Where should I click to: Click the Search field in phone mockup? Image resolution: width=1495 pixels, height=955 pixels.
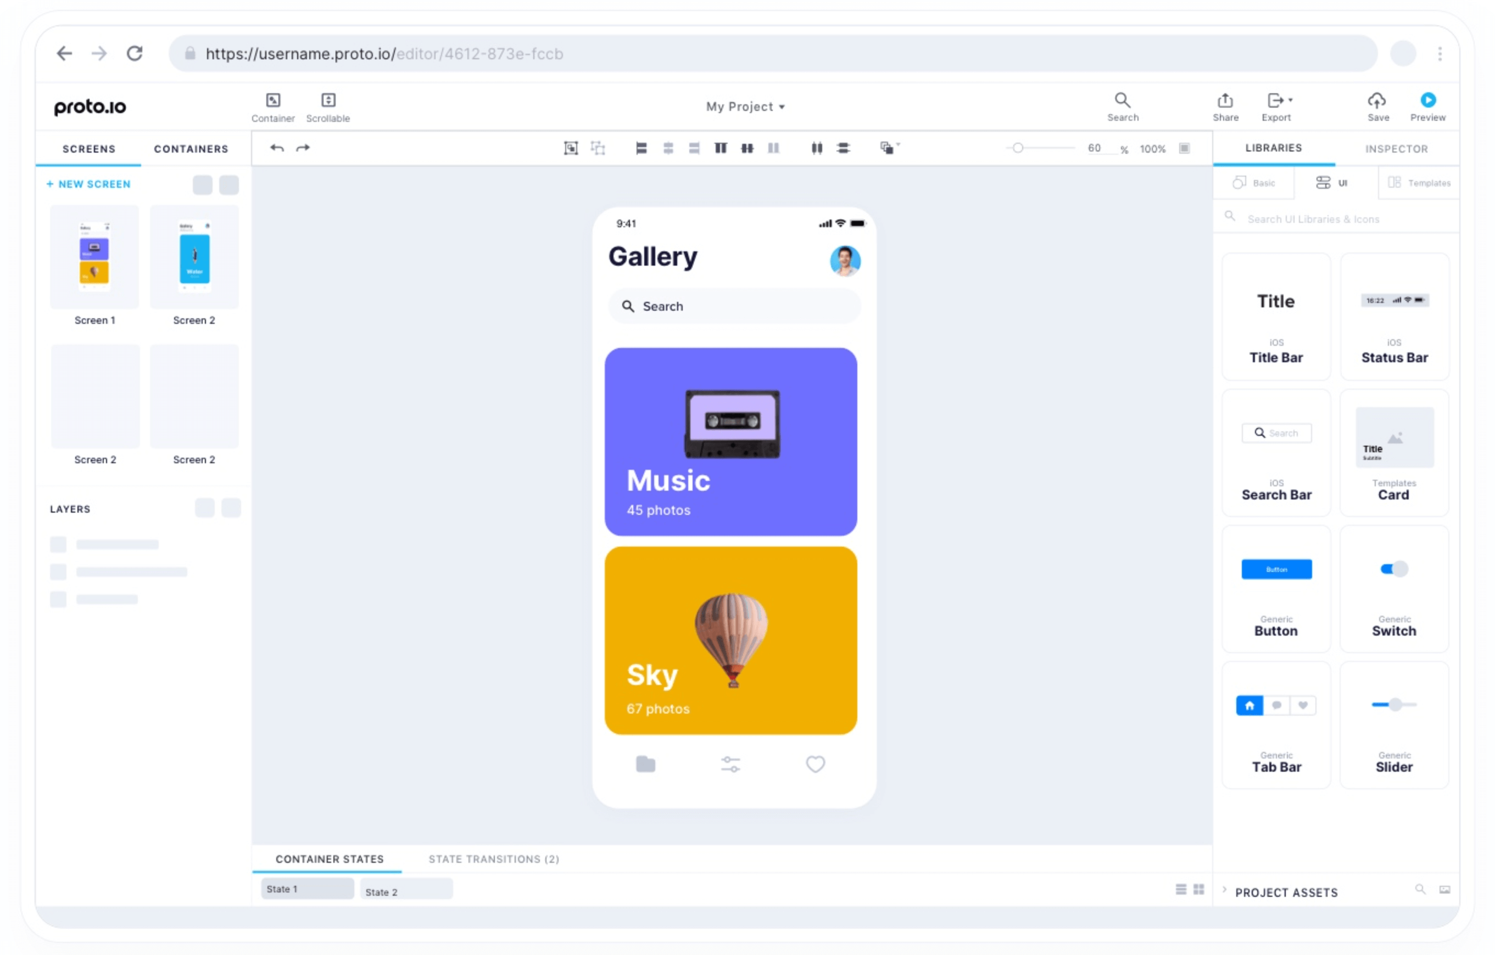(x=734, y=307)
